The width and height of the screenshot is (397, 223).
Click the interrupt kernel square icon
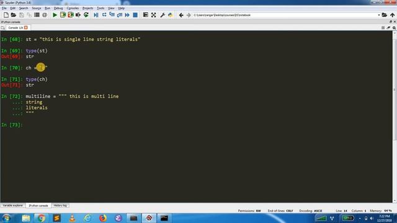pyautogui.click(x=383, y=28)
